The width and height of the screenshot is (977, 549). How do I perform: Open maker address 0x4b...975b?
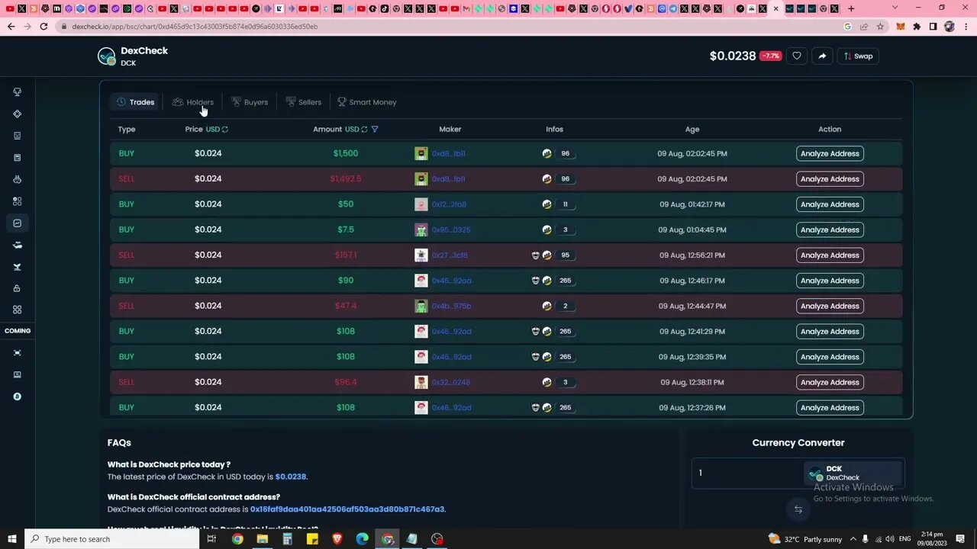point(451,306)
